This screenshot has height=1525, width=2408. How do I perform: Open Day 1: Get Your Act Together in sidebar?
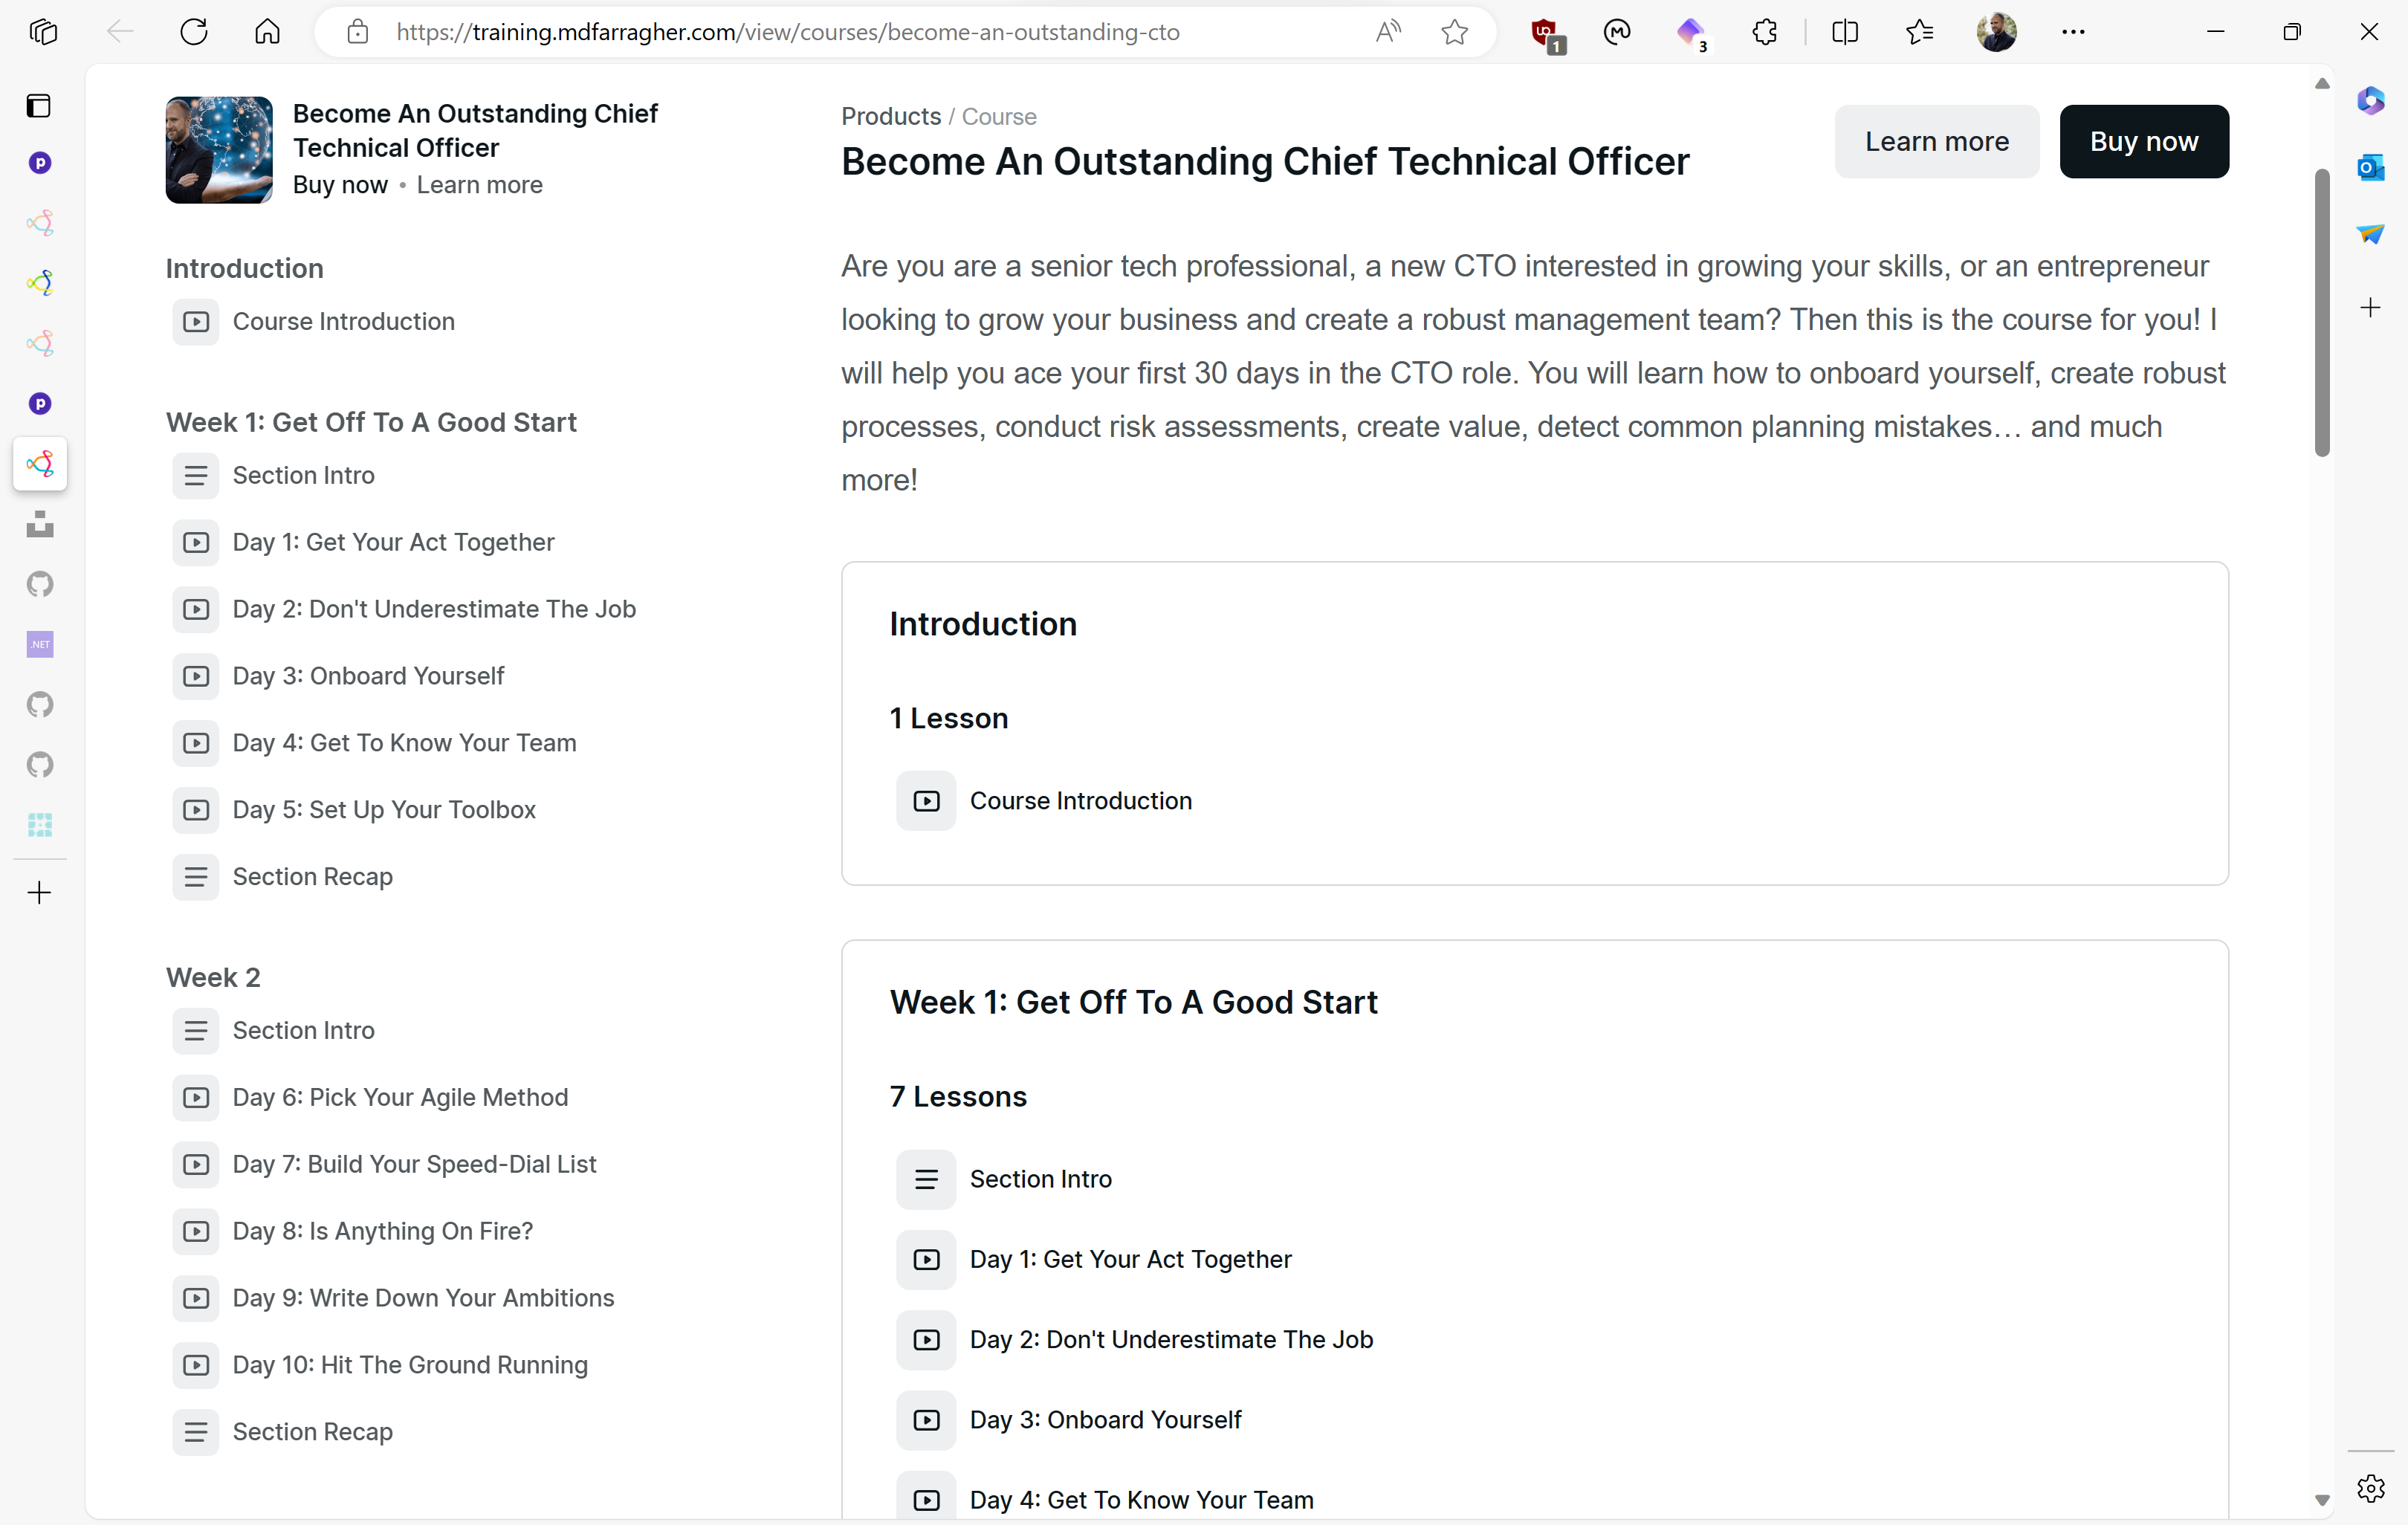[393, 542]
